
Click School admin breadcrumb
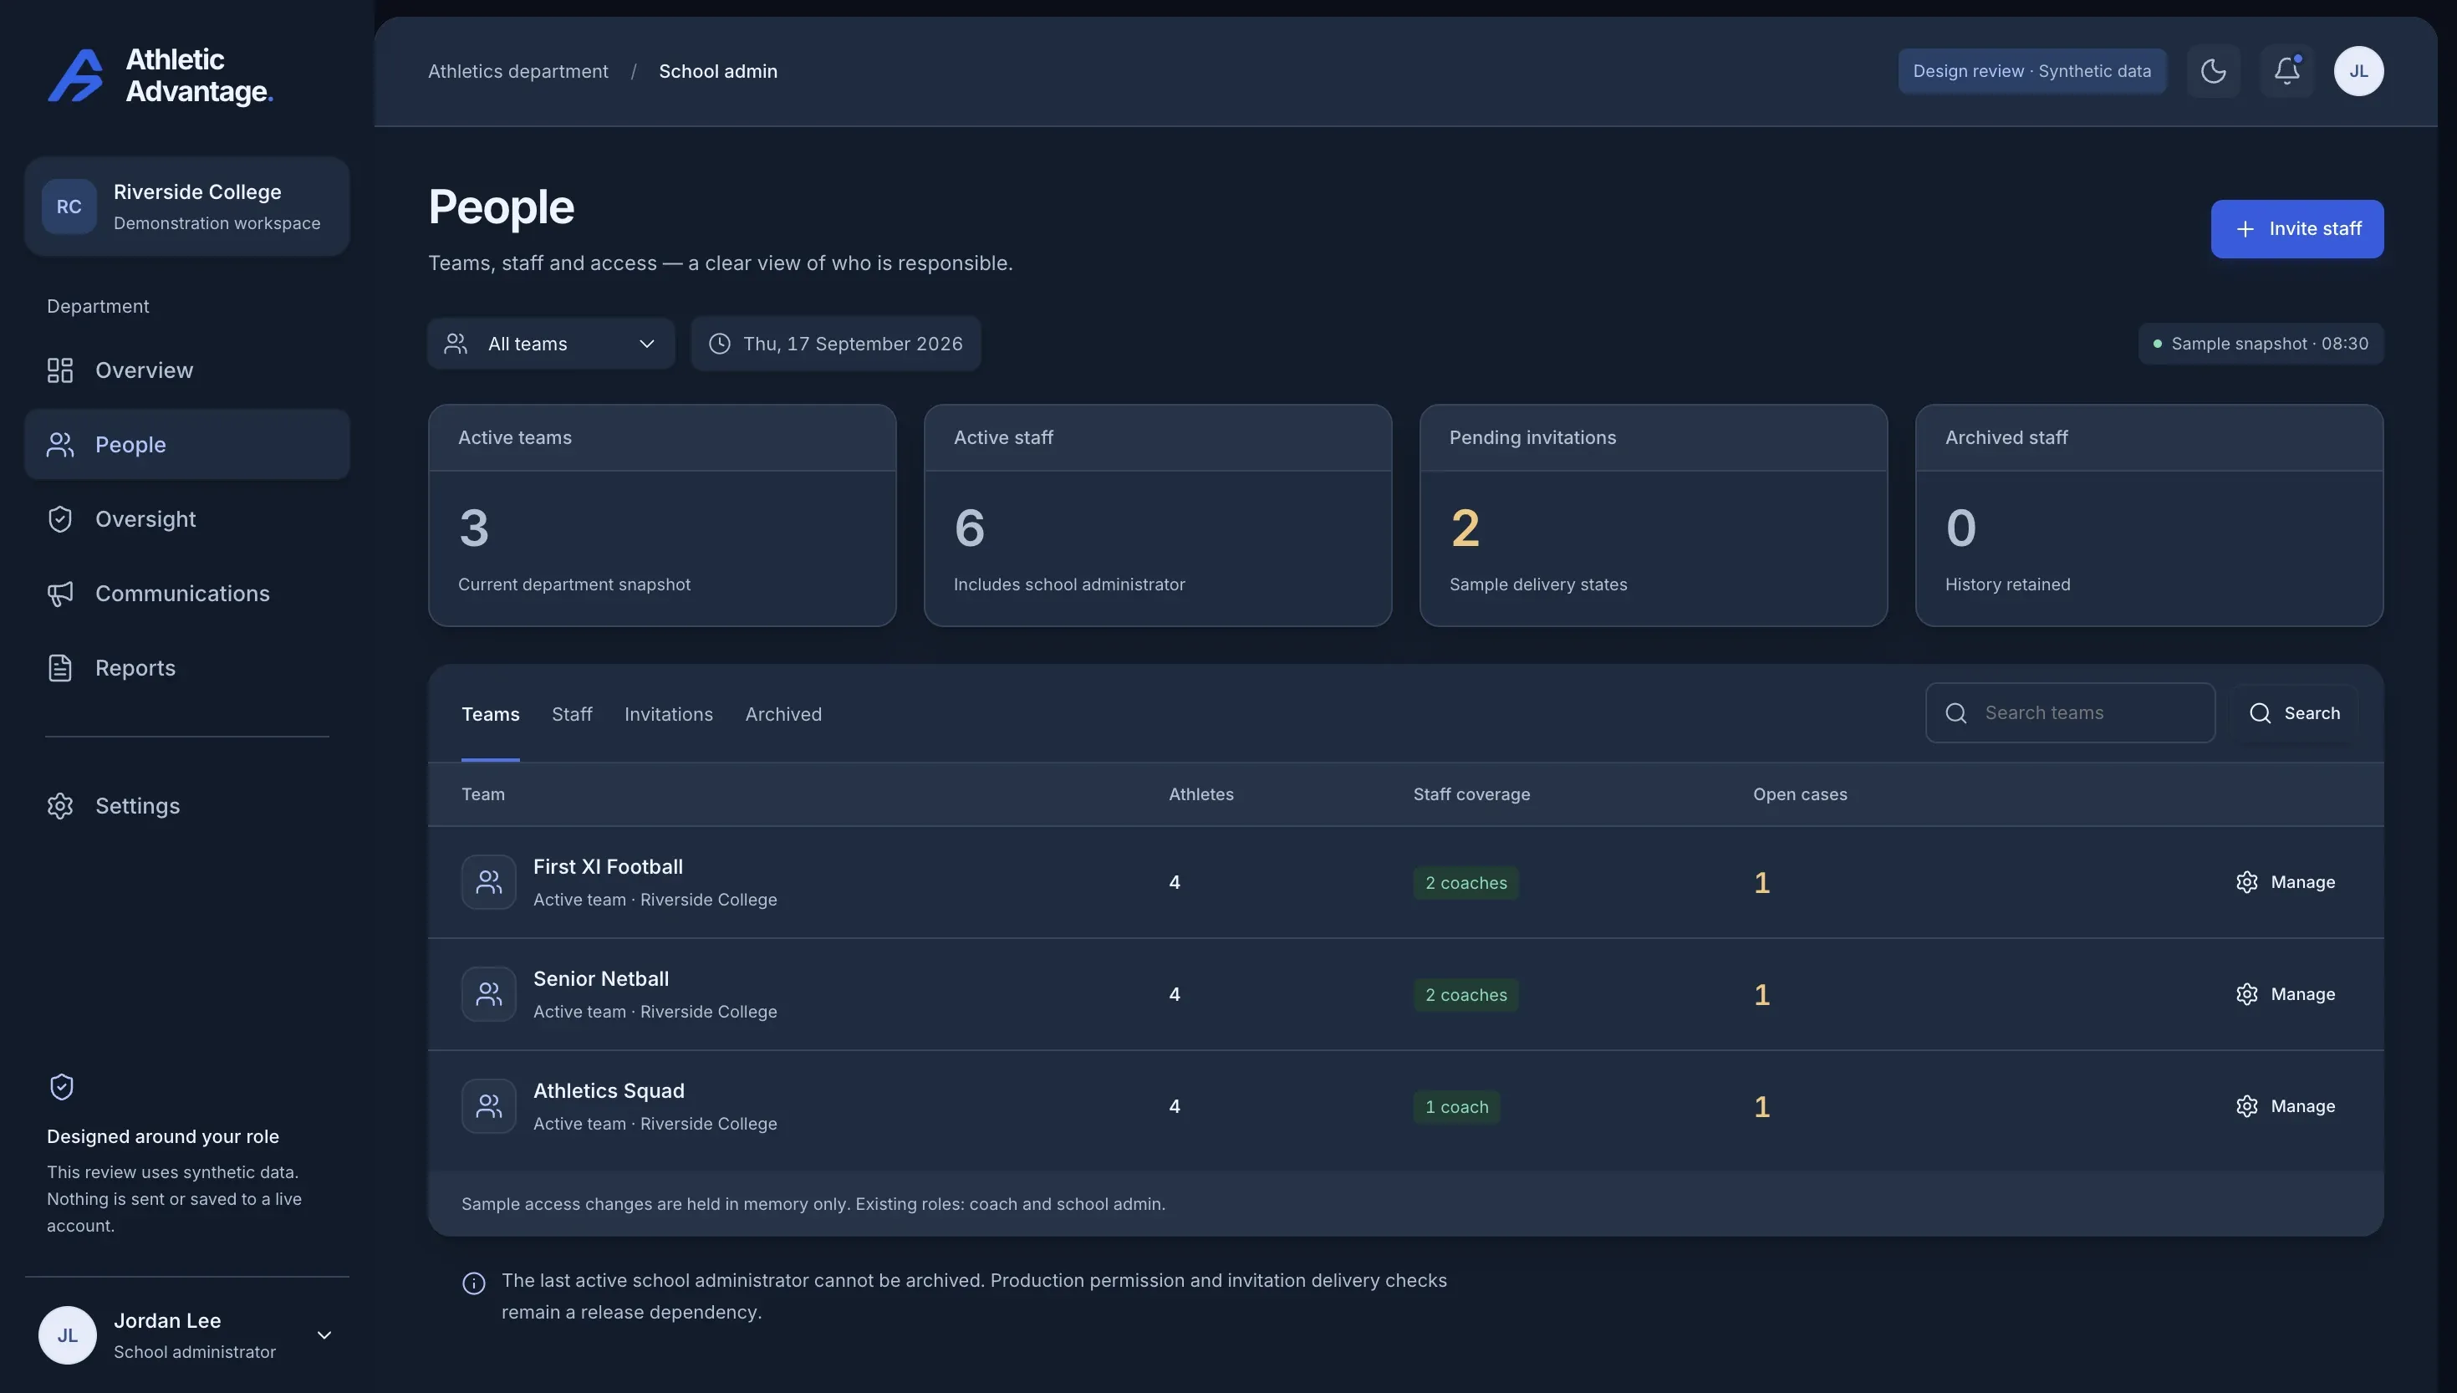(x=717, y=72)
